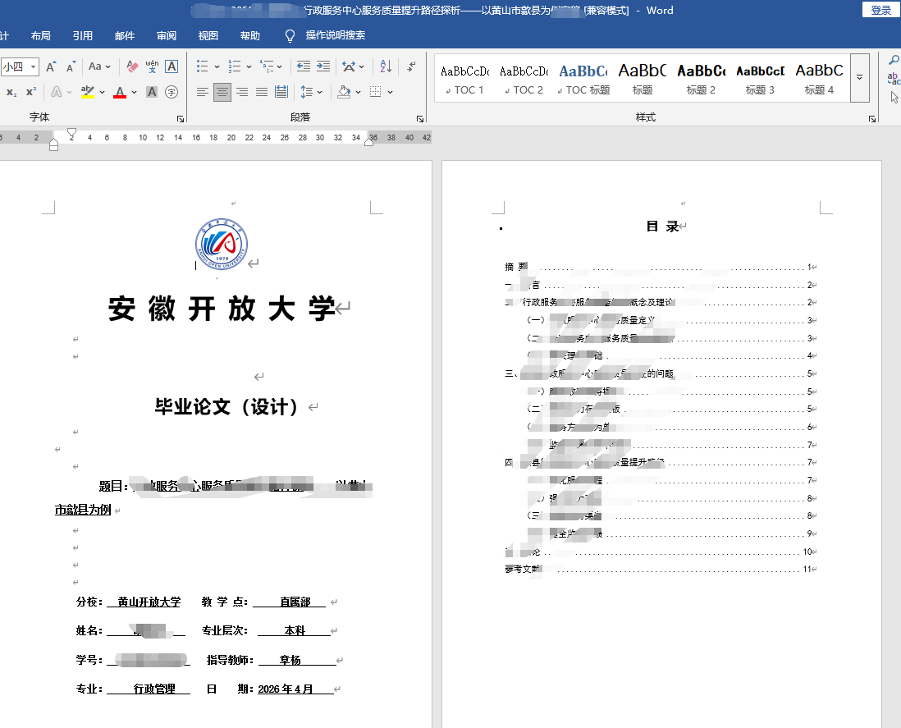Toggle distributed alignment
Image resolution: width=901 pixels, height=728 pixels.
(x=281, y=92)
